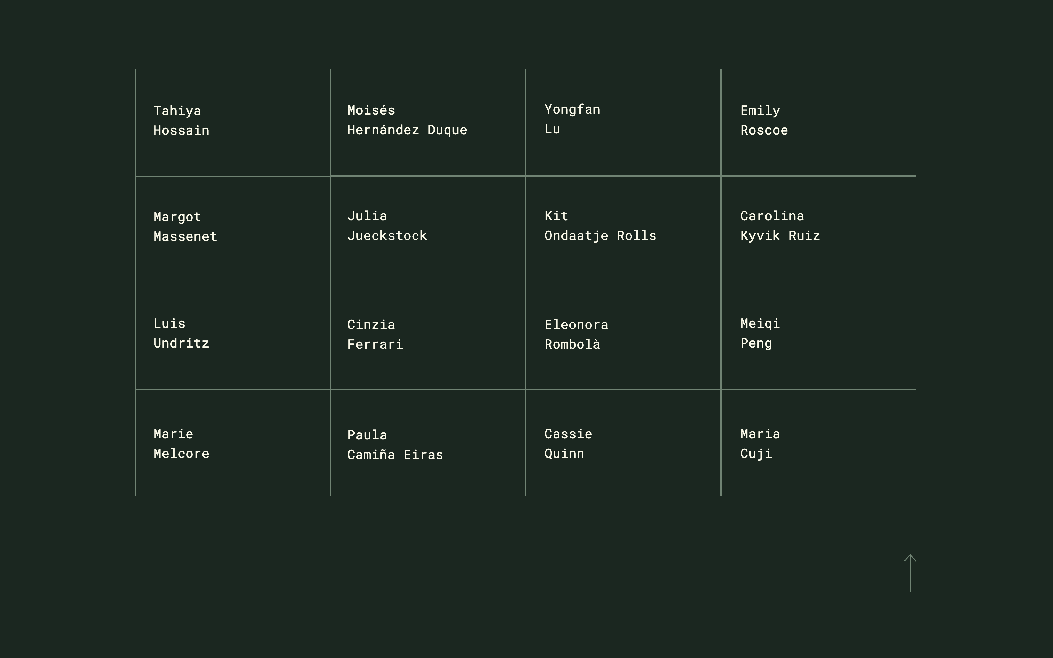The image size is (1053, 658).
Task: Click the Emily Roscoe name
Action: pos(764,120)
